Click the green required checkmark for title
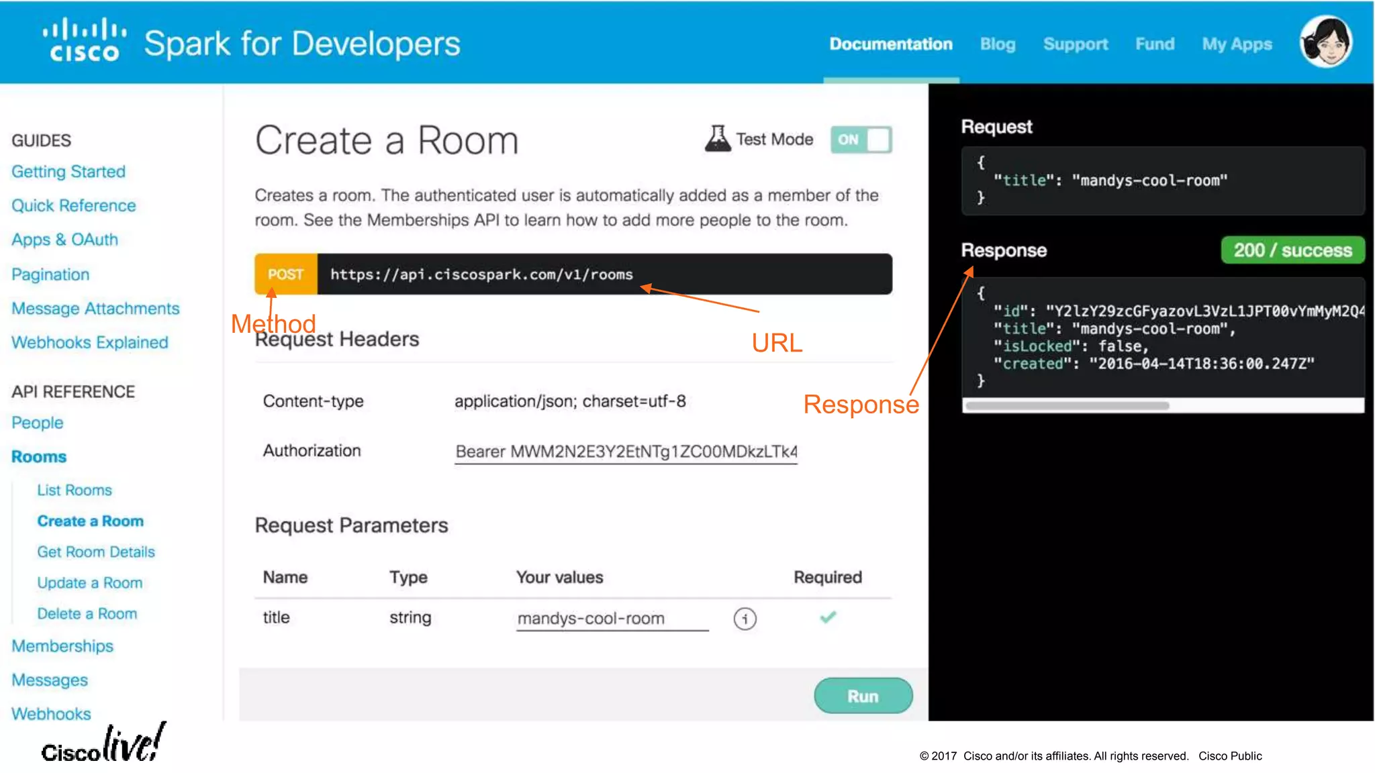This screenshot has width=1375, height=773. click(x=828, y=617)
